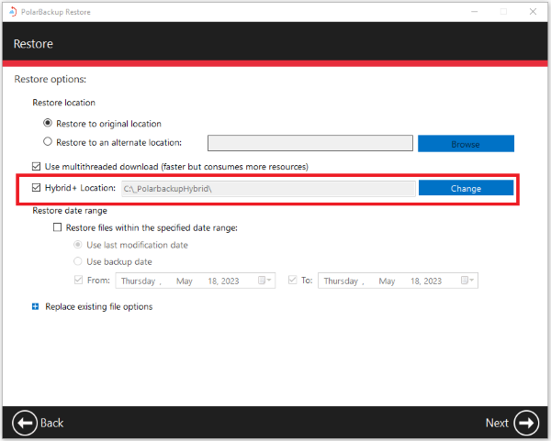The height and width of the screenshot is (441, 551).
Task: Select Restore to original location
Action: (x=49, y=124)
